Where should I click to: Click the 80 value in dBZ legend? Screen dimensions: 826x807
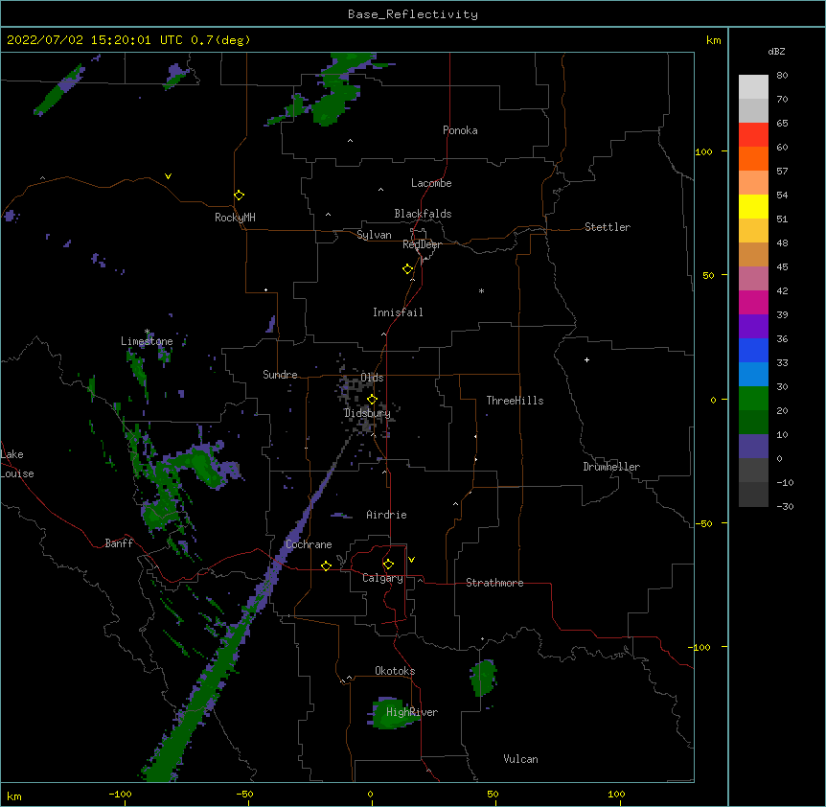[x=782, y=76]
